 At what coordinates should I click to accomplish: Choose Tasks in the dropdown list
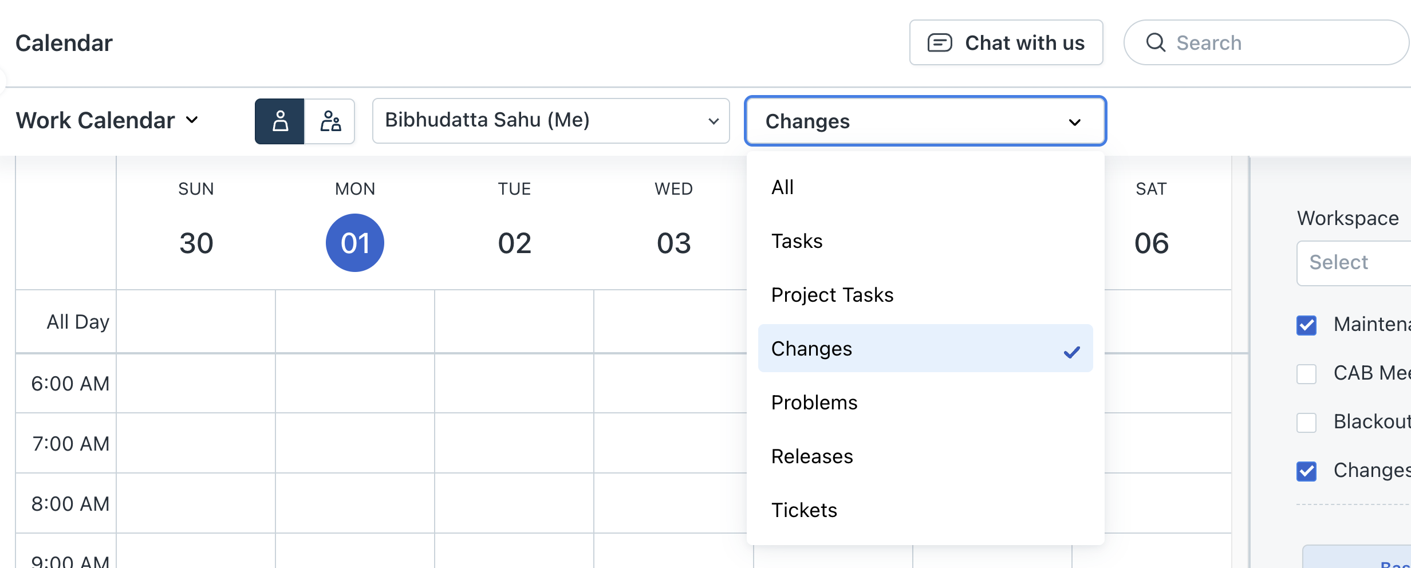[x=797, y=241]
